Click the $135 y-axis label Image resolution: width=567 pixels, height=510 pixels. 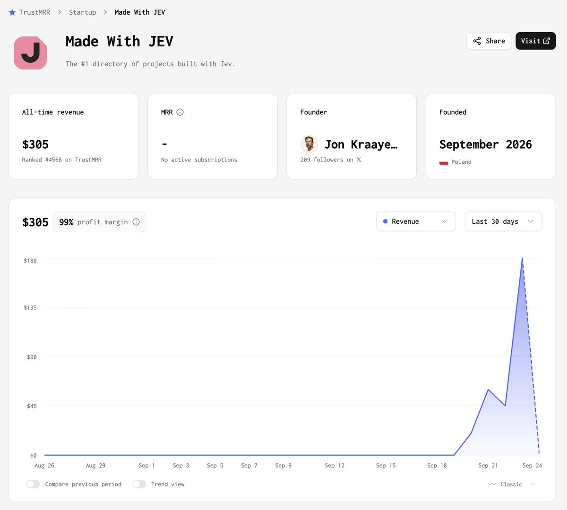point(30,307)
